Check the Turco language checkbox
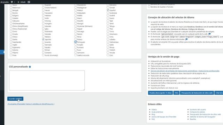The width and height of the screenshot is (223, 125). (108, 31)
